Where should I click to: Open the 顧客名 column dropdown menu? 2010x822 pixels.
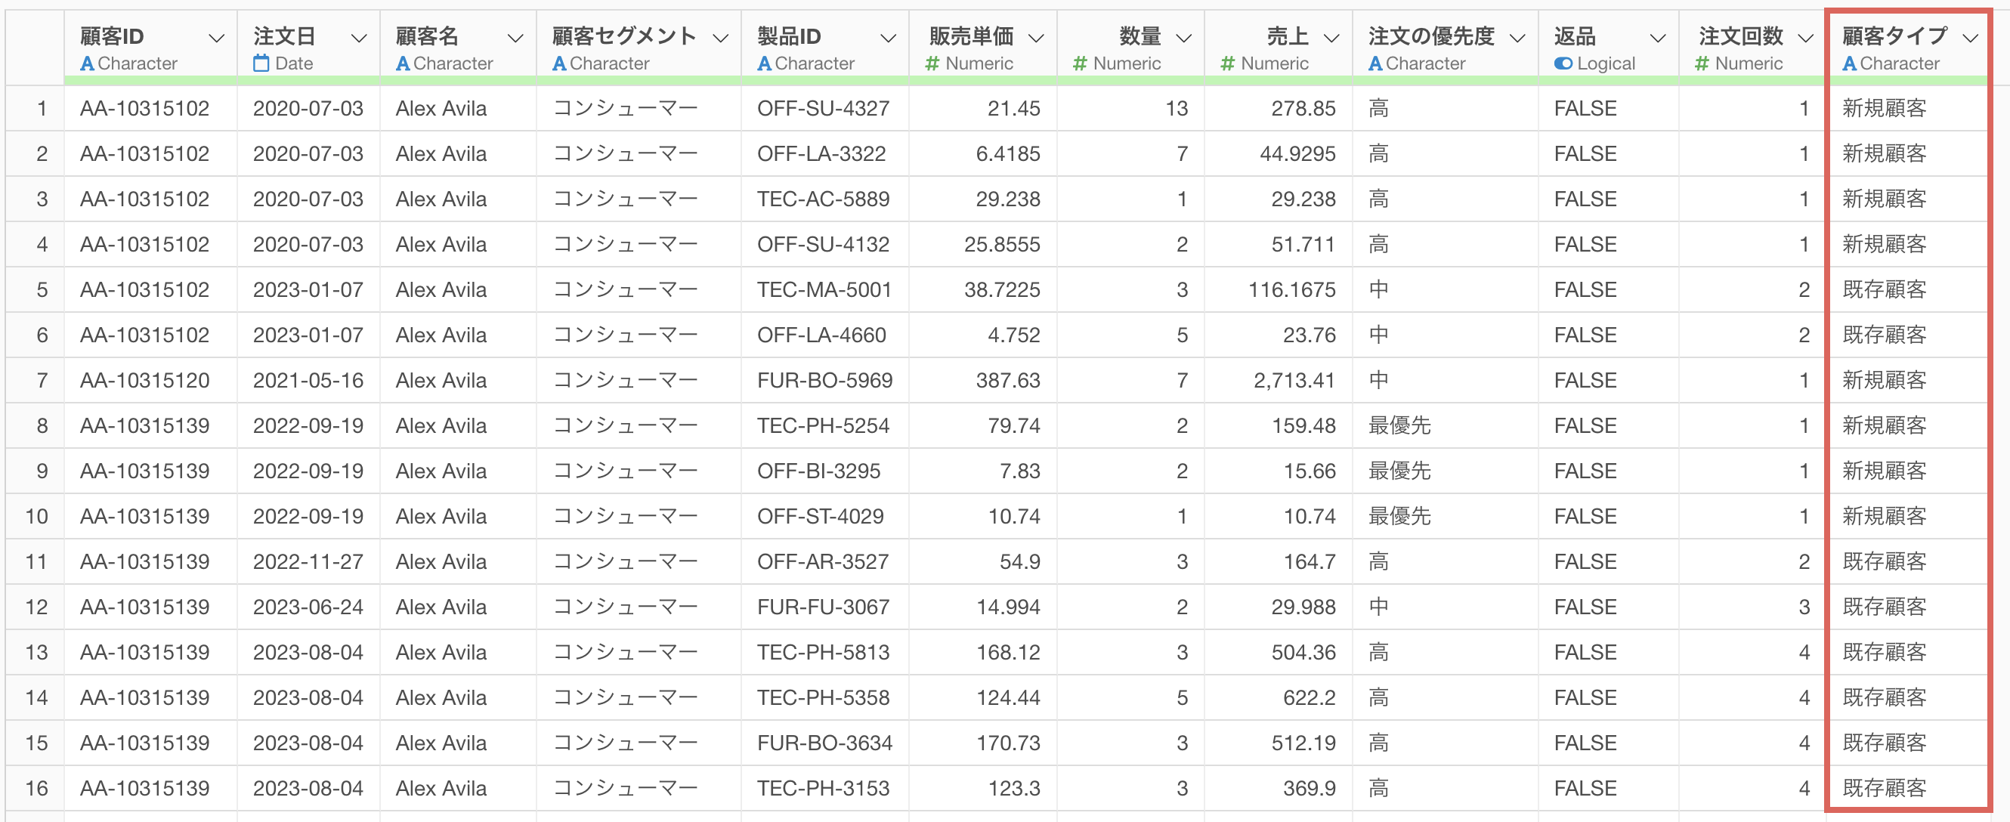(515, 39)
